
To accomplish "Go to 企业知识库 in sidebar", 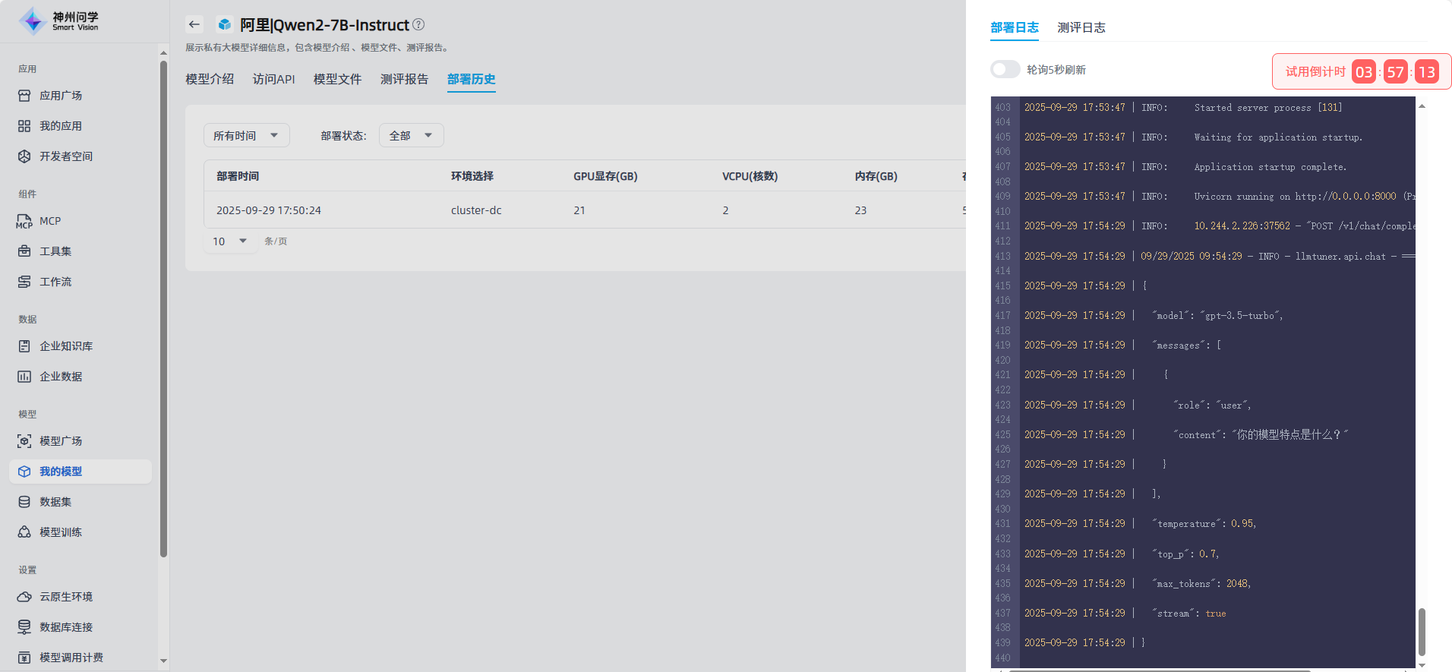I will coord(66,346).
